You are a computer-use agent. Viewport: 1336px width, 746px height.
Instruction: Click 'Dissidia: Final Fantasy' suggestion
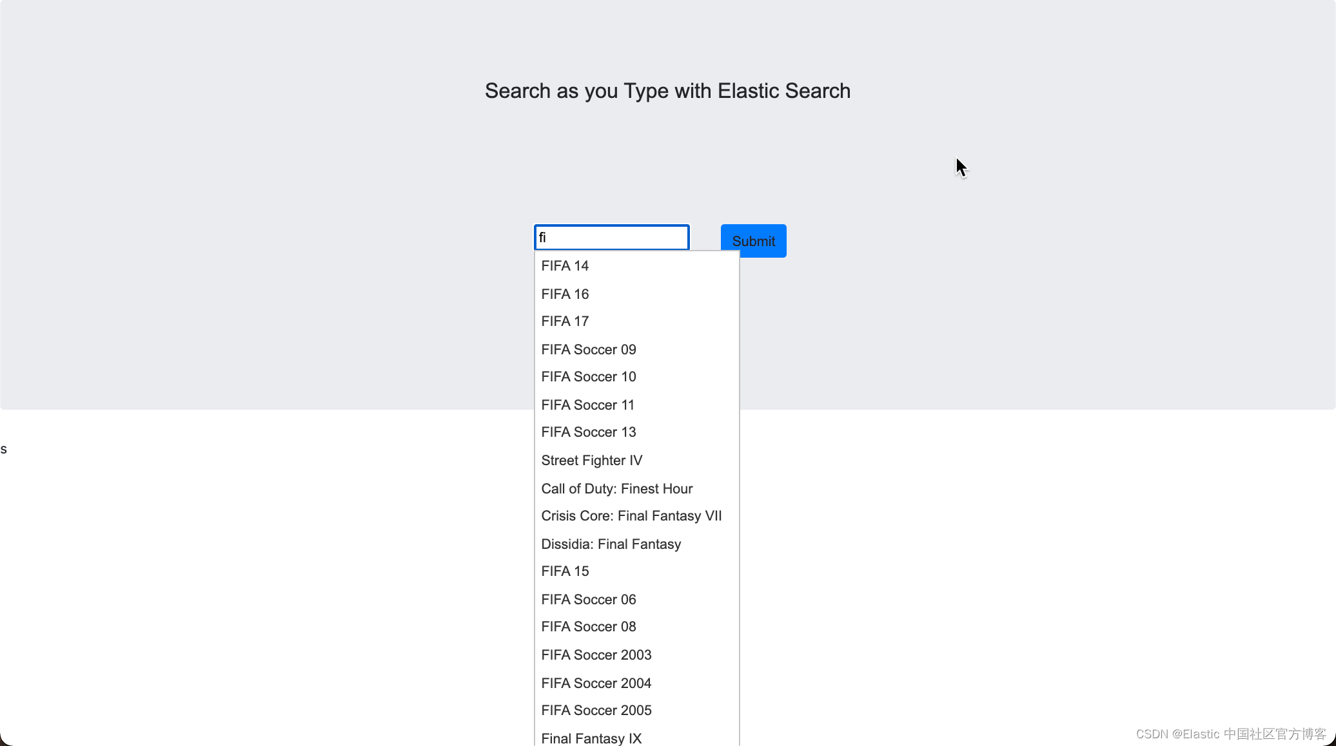click(x=611, y=544)
